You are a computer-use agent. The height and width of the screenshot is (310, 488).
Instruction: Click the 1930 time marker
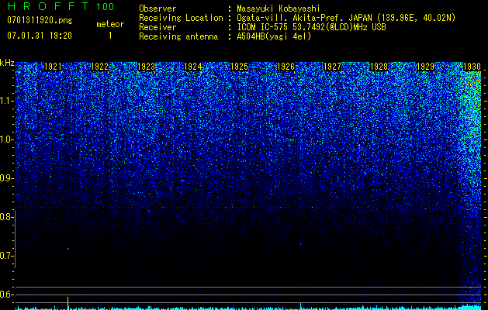click(472, 67)
